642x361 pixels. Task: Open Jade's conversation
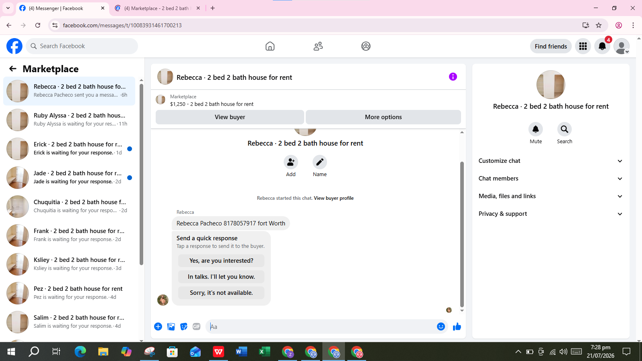(69, 178)
